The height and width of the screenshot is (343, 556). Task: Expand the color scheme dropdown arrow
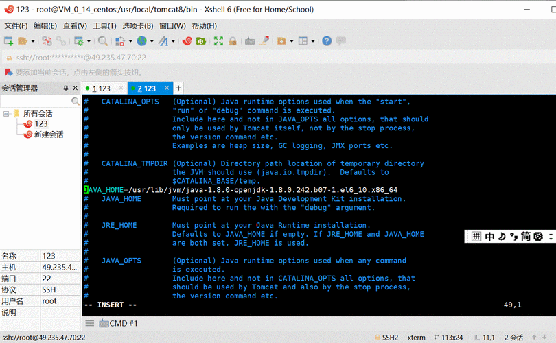pos(130,41)
